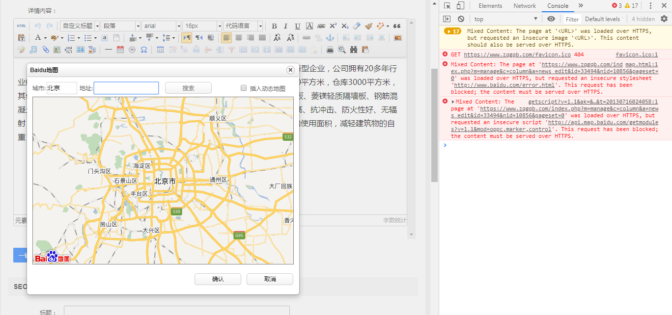The width and height of the screenshot is (672, 315).
Task: Click the Underline formatting icon
Action: (298, 26)
